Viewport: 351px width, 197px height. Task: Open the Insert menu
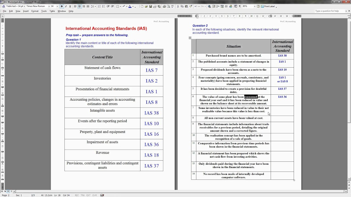[x=26, y=11]
